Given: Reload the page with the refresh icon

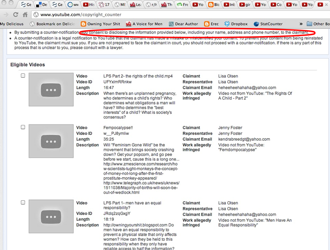Looking at the screenshot, I should 16,15.
